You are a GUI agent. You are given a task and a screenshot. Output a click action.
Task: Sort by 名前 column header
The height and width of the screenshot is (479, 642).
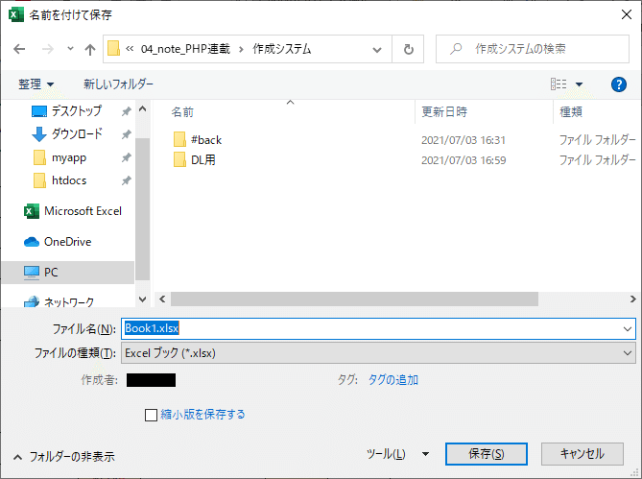182,111
